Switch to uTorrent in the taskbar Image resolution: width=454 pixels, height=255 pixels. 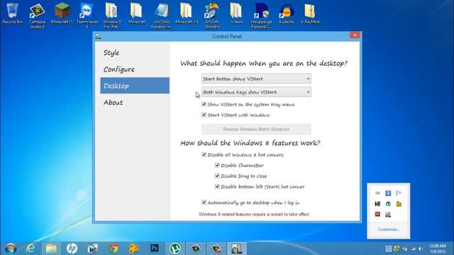coord(175,249)
